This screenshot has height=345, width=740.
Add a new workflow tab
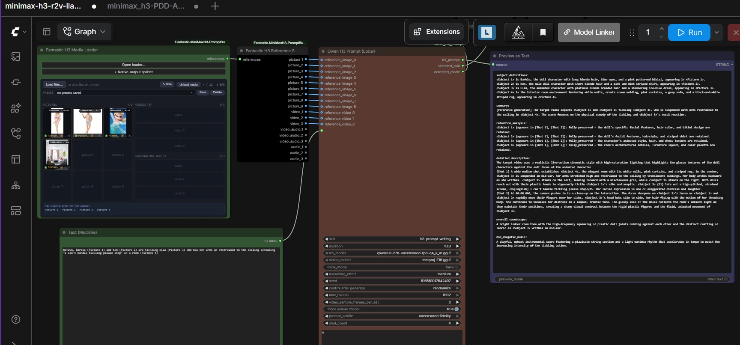(215, 6)
